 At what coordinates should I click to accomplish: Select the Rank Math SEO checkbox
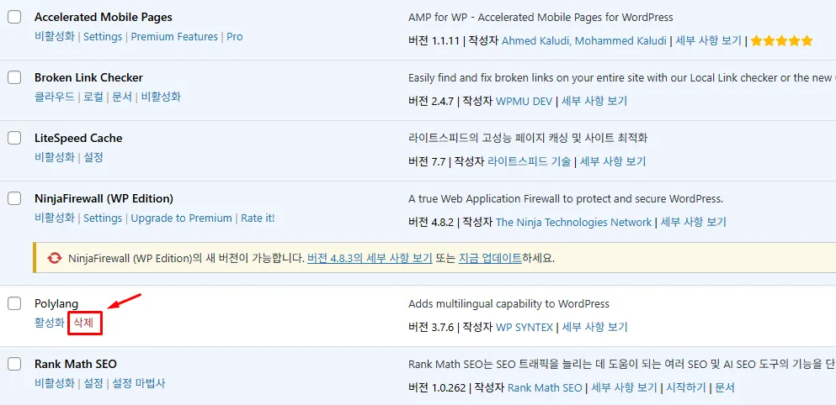tap(14, 364)
